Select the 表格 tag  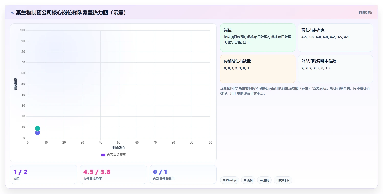tap(248, 180)
